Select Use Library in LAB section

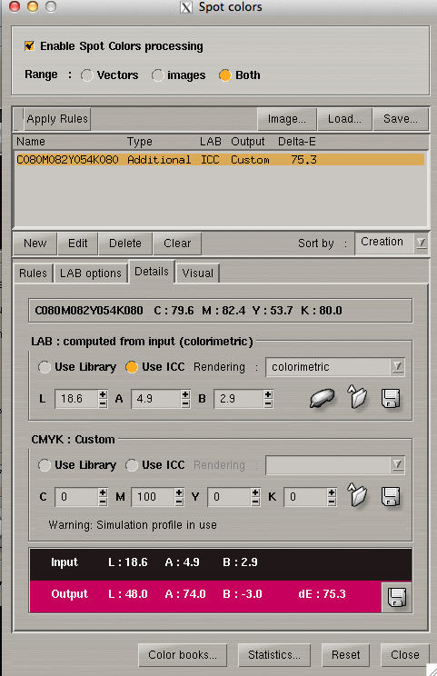coord(45,367)
